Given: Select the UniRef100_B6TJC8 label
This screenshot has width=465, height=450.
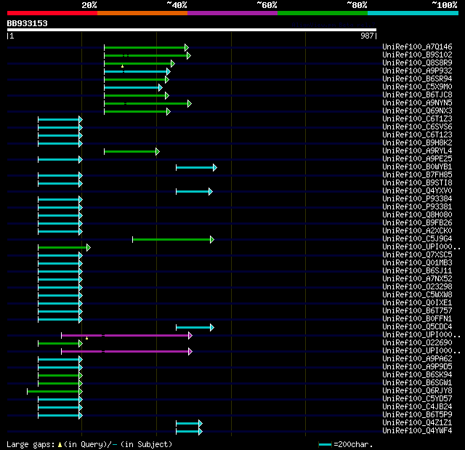Looking at the screenshot, I should (x=417, y=95).
